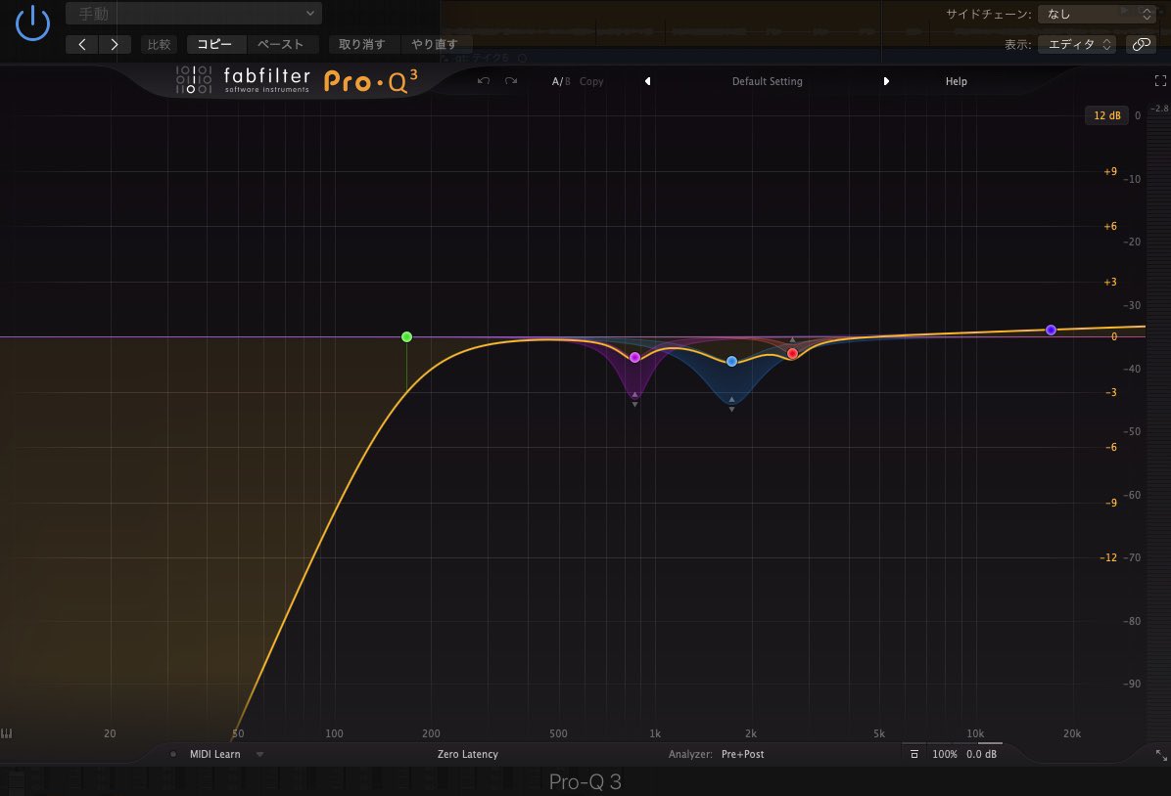Select the green high-pass filter band node
1171x796 pixels.
pyautogui.click(x=406, y=337)
